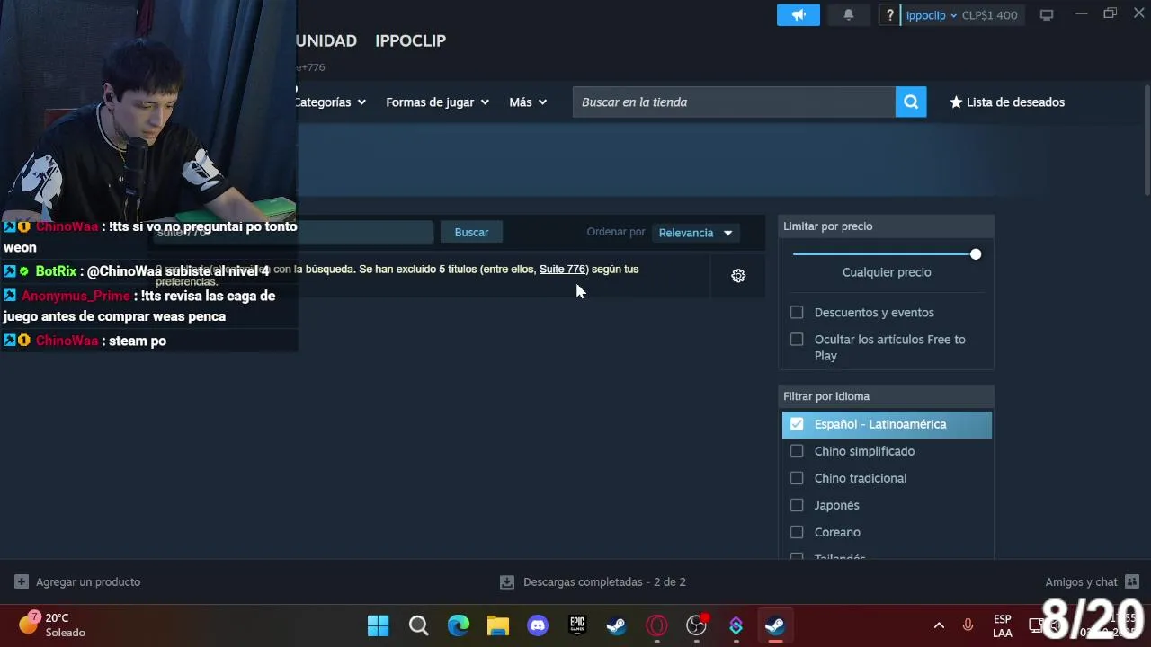The width and height of the screenshot is (1151, 647).
Task: Click Agregar un producto
Action: [77, 582]
